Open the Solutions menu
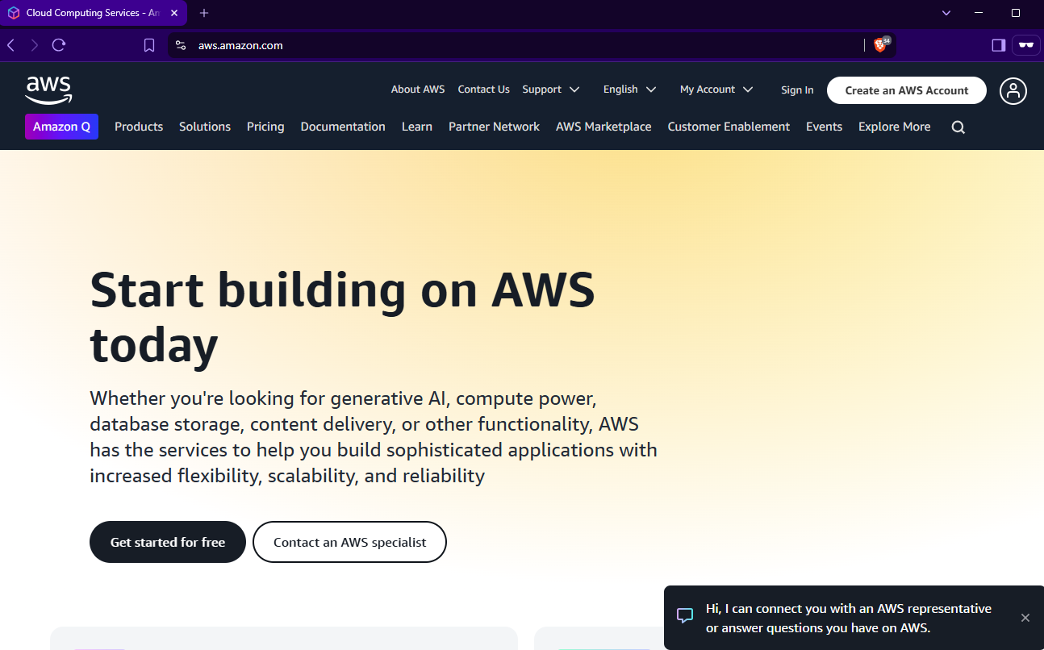1044x650 pixels. (x=205, y=127)
